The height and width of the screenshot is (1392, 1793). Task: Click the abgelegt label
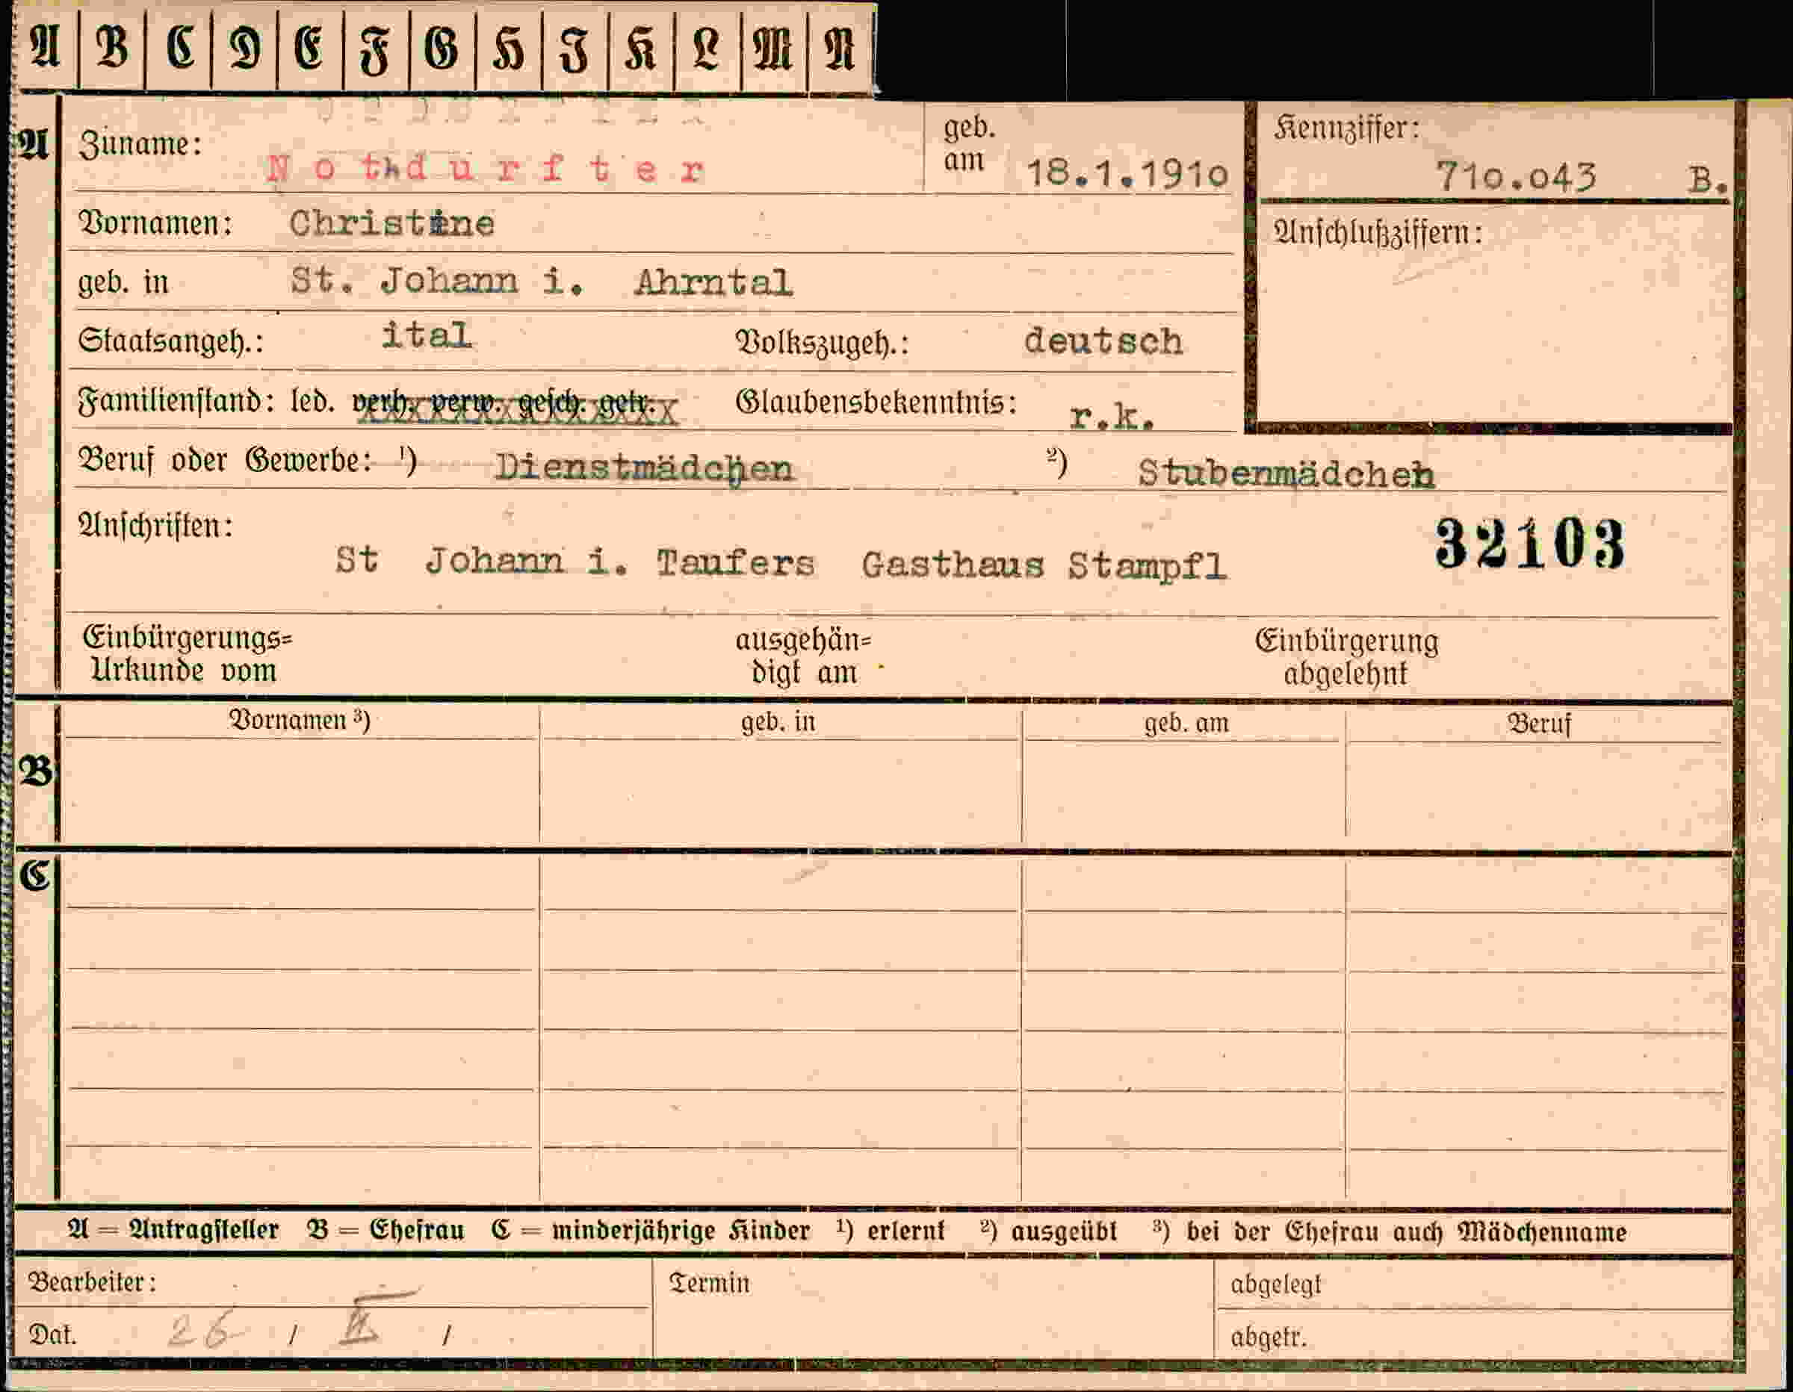tap(1275, 1285)
